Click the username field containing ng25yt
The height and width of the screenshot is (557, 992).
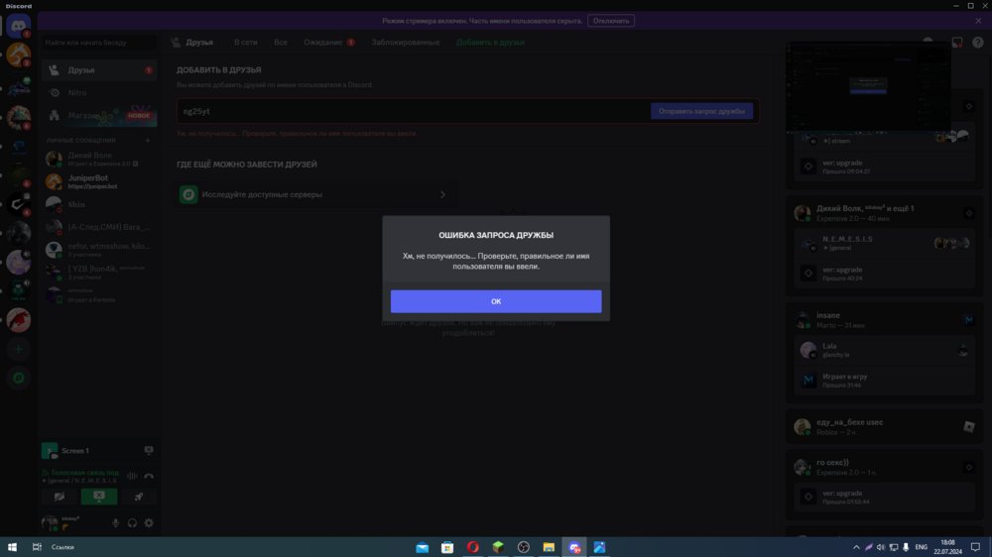point(412,111)
